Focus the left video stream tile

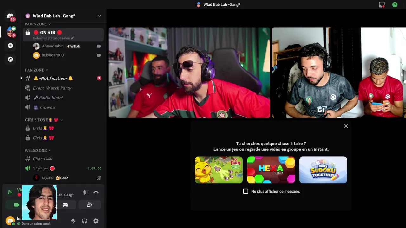click(189, 73)
